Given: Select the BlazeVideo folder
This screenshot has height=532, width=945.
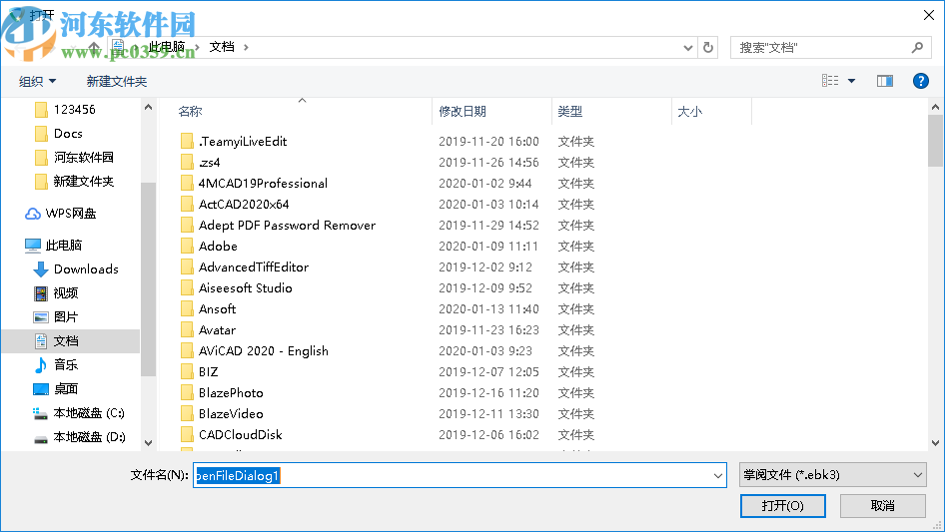Looking at the screenshot, I should [231, 414].
